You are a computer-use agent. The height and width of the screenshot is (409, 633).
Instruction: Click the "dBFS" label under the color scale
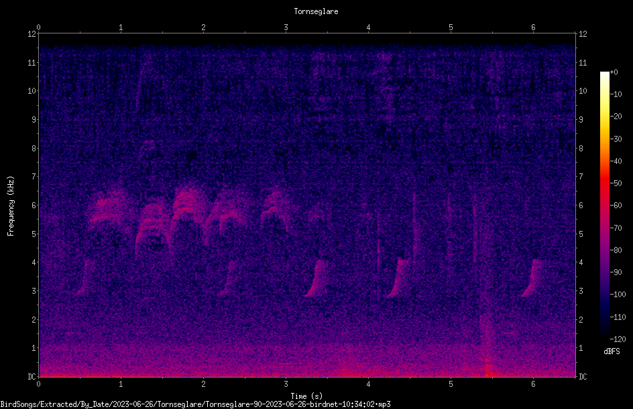(612, 351)
